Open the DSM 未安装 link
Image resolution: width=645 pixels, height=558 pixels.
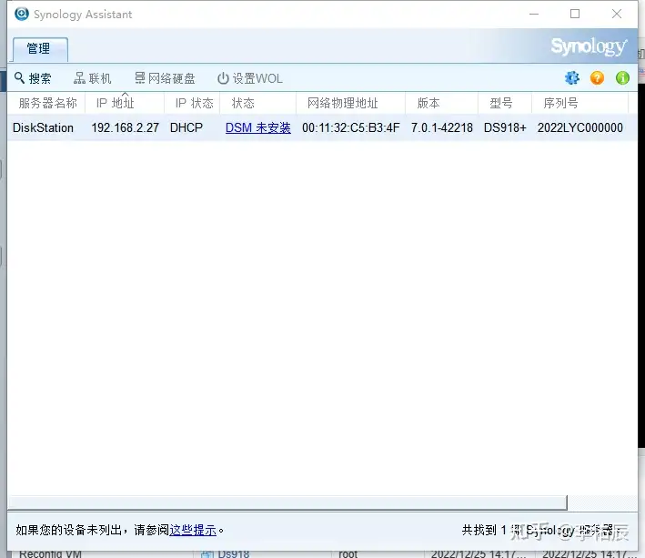[x=258, y=128]
